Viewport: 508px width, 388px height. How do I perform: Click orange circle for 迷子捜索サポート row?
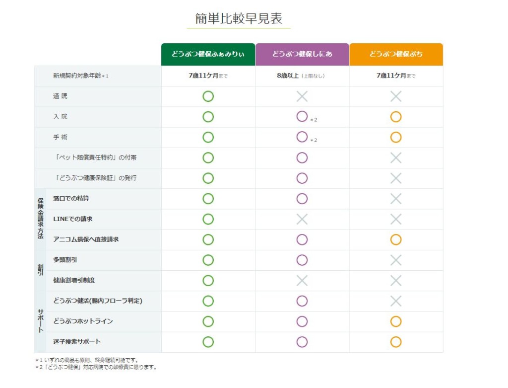pyautogui.click(x=396, y=342)
